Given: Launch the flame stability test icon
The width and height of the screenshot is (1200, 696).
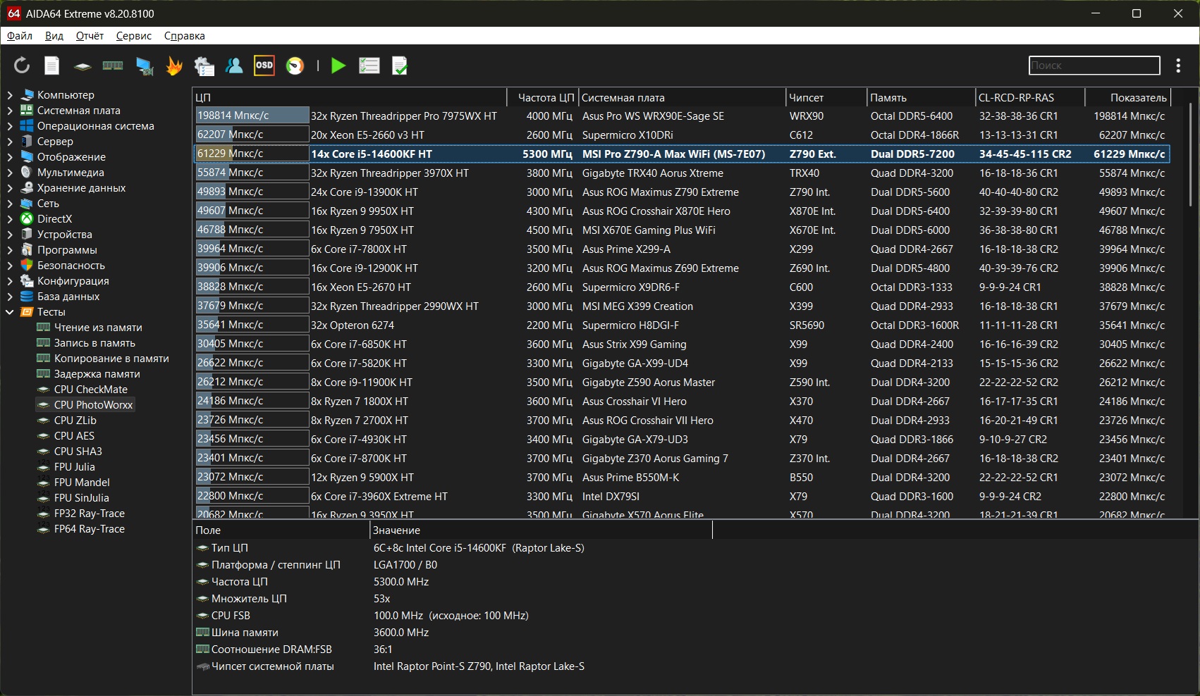Looking at the screenshot, I should click(174, 66).
